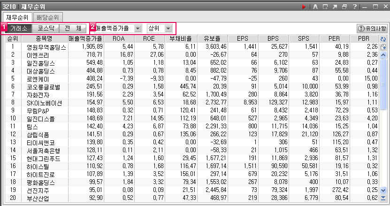Sort by the 종목명 column header
Viewport: 390px width, 206px height.
[x=45, y=39]
